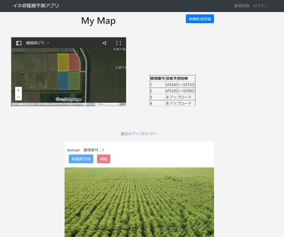Star the 圃場図デモ map
The height and width of the screenshot is (237, 284).
click(48, 43)
